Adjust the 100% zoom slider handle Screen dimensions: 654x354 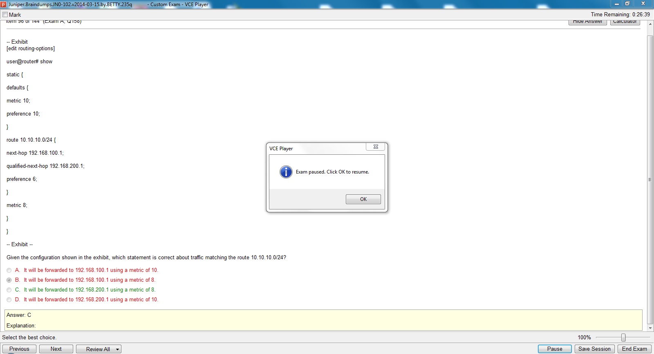pyautogui.click(x=623, y=337)
